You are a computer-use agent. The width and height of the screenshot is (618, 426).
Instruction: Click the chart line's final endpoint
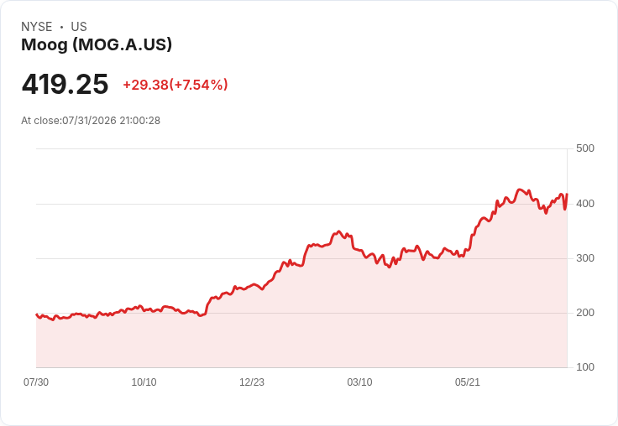[x=567, y=194]
